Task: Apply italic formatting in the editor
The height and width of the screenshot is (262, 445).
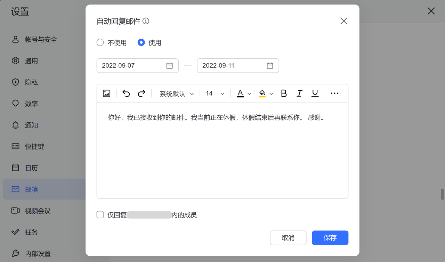Action: tap(299, 93)
